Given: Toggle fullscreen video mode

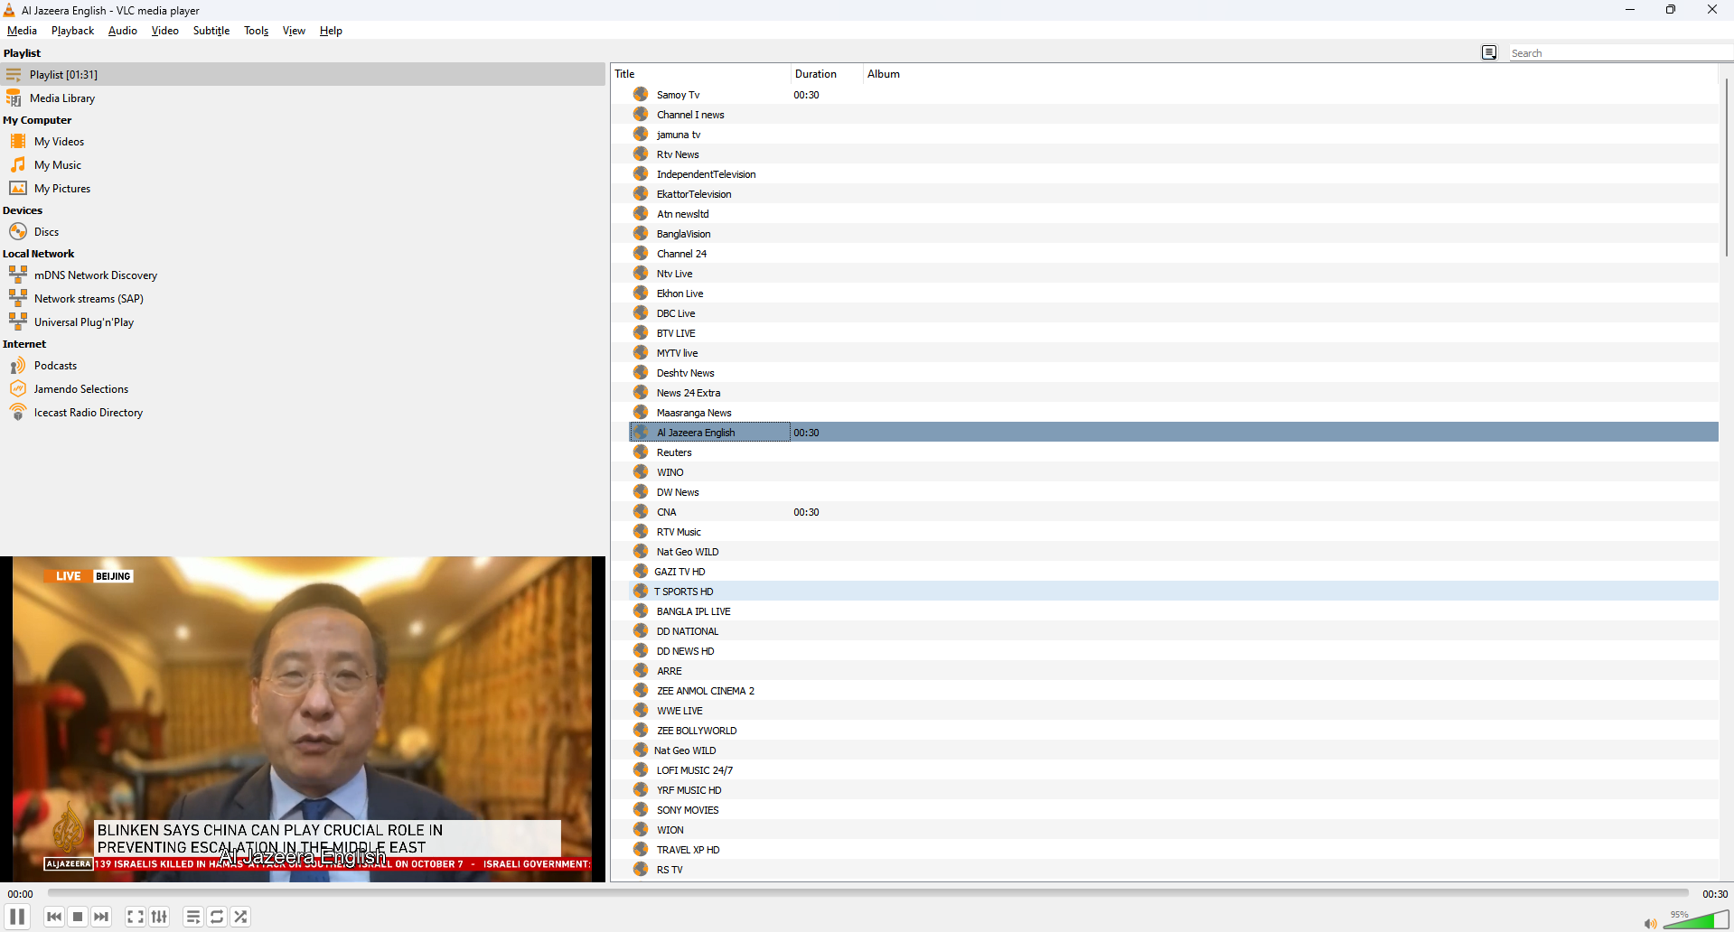Looking at the screenshot, I should [x=135, y=917].
